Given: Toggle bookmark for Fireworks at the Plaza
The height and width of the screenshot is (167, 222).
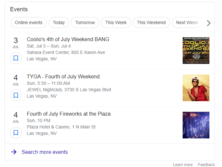Looking at the screenshot, I should pos(16,133).
